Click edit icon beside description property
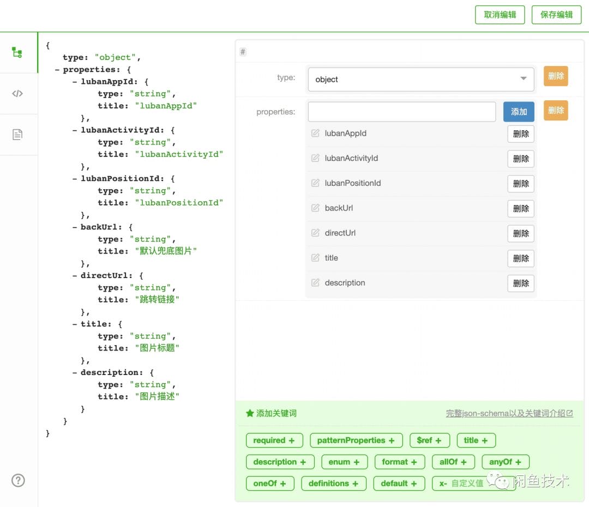 pos(315,282)
